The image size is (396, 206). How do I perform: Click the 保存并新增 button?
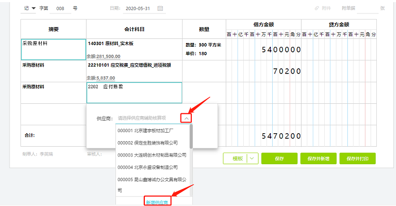tap(318, 159)
